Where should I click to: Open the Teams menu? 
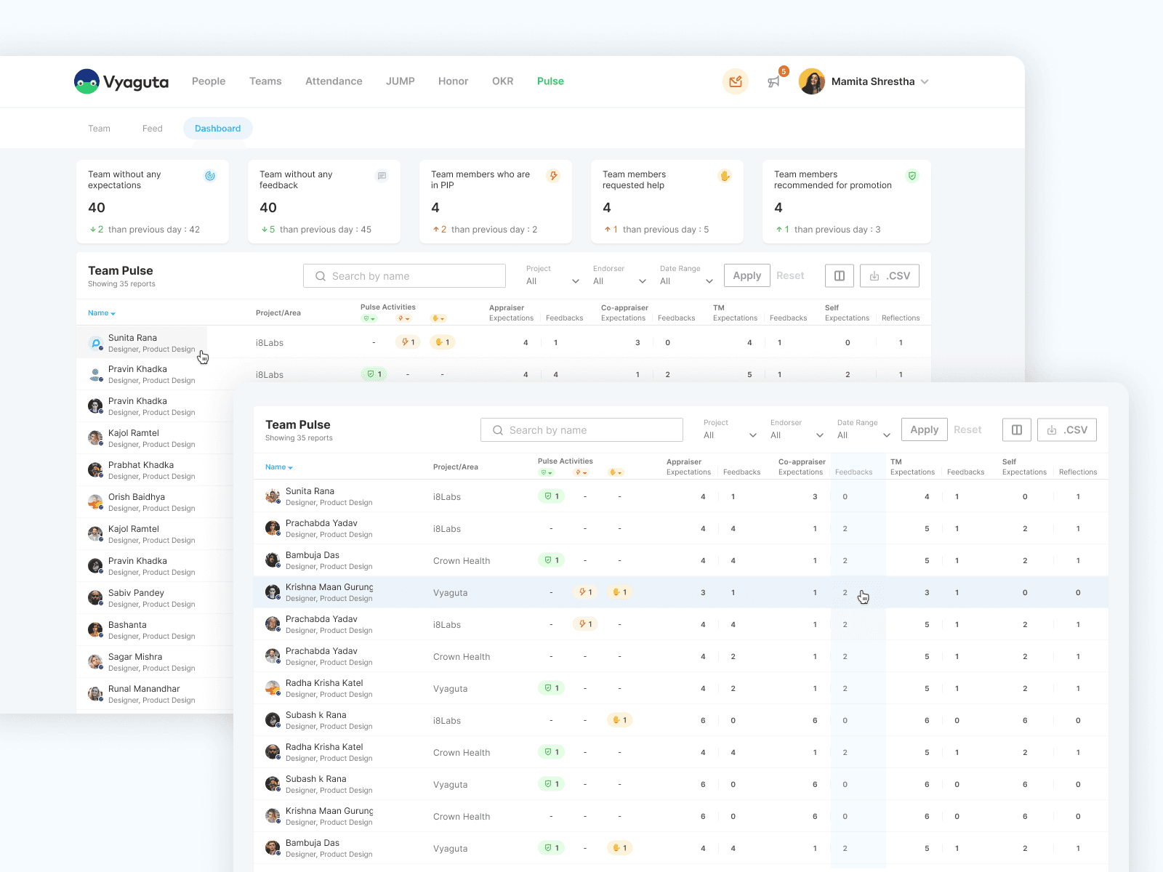coord(265,81)
